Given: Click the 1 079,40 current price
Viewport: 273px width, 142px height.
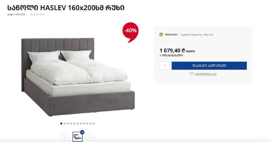Looking at the screenshot, I should pos(170,51).
